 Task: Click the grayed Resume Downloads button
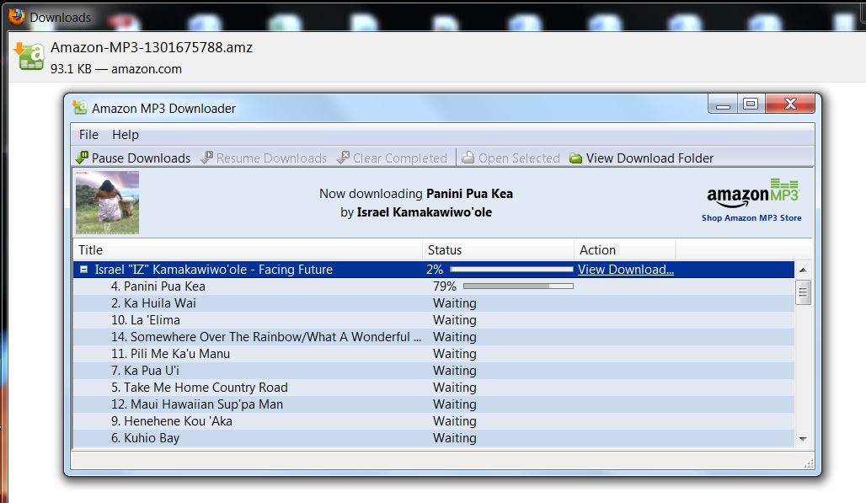[x=264, y=158]
